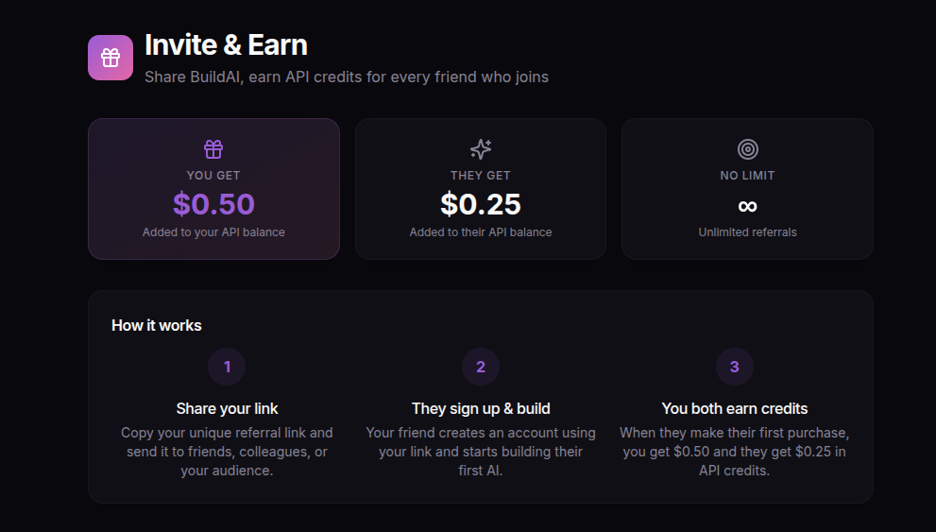Click the target icon above NO LIMIT
Viewport: 936px width, 532px height.
pos(747,149)
